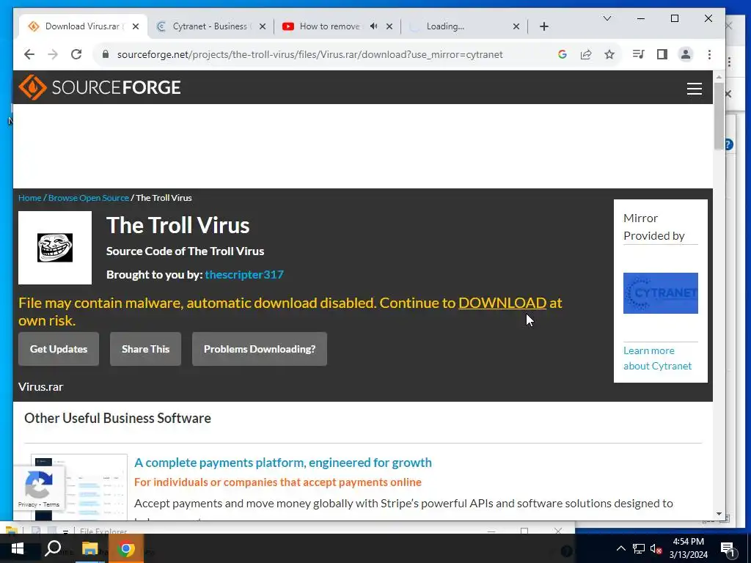Click Problems Downloading? button

click(x=260, y=349)
